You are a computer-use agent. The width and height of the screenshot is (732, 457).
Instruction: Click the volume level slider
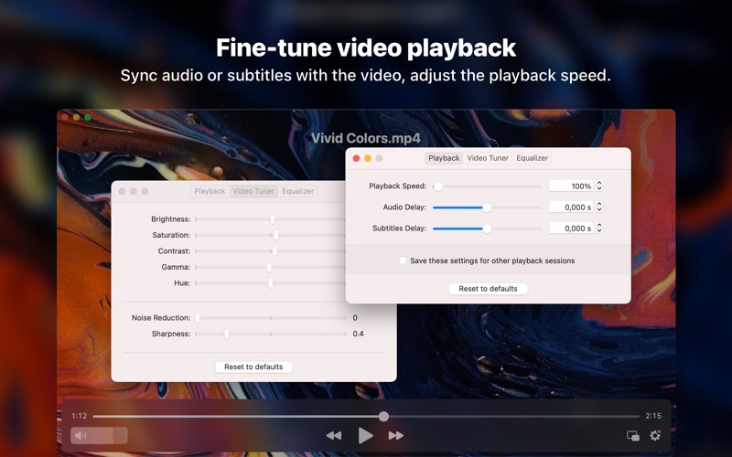(99, 436)
